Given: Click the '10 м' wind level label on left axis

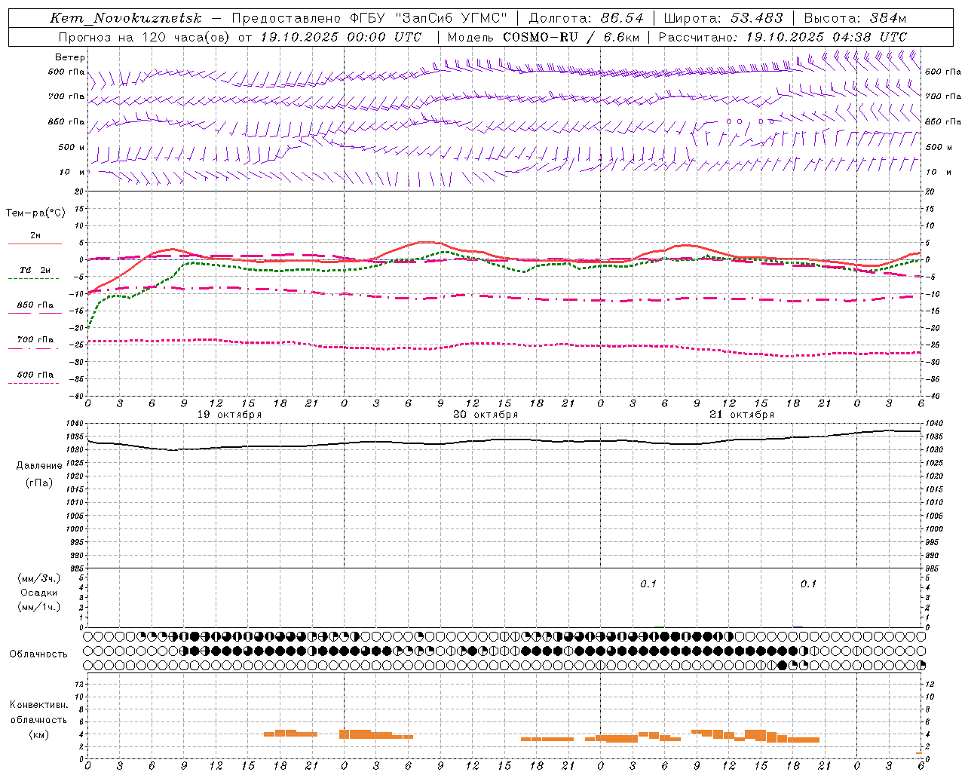Looking at the screenshot, I should click(73, 172).
